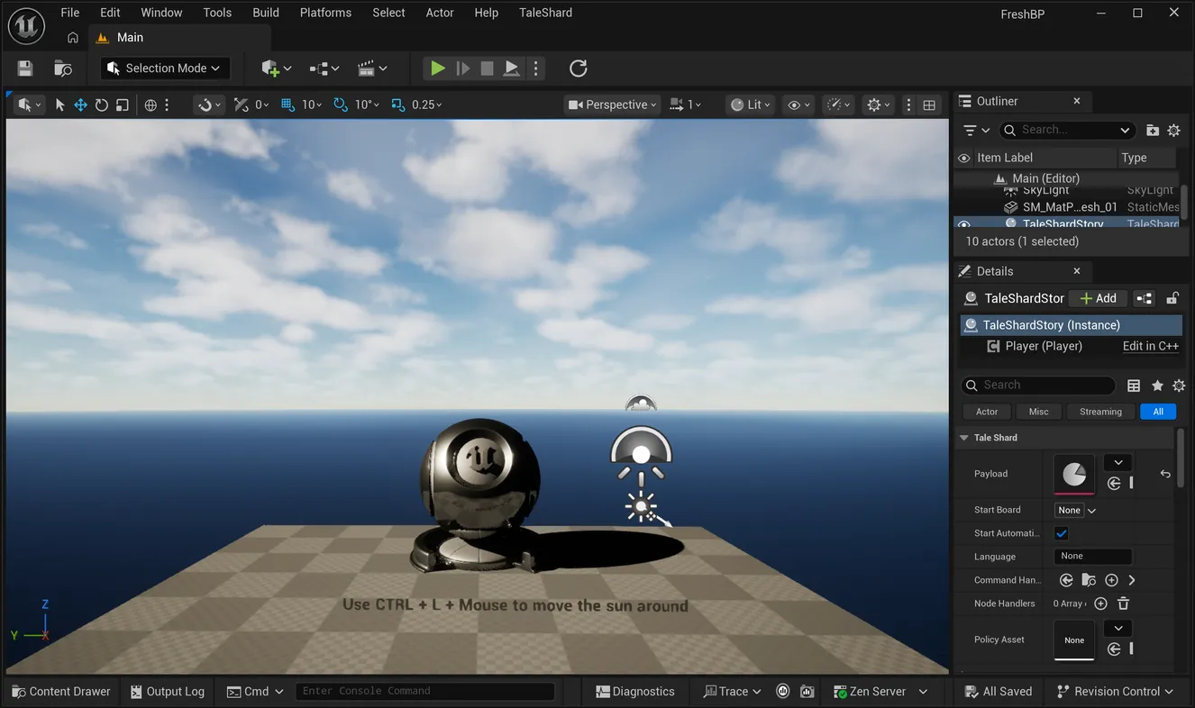Open the Platforms menu

(325, 13)
